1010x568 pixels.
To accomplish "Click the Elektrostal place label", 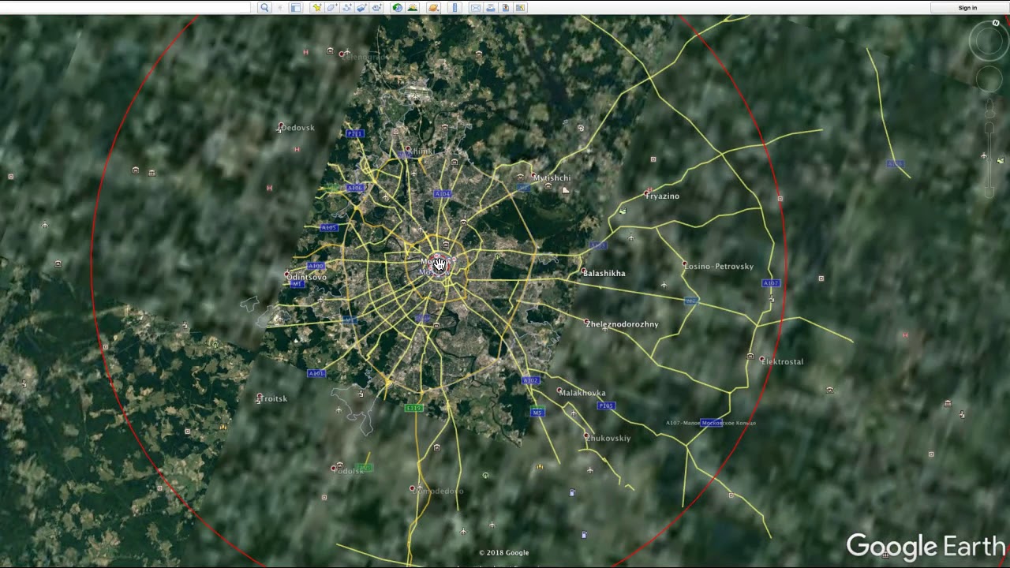I will [782, 361].
